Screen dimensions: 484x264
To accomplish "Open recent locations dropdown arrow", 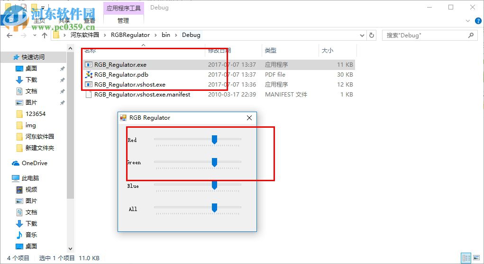I will click(x=35, y=35).
